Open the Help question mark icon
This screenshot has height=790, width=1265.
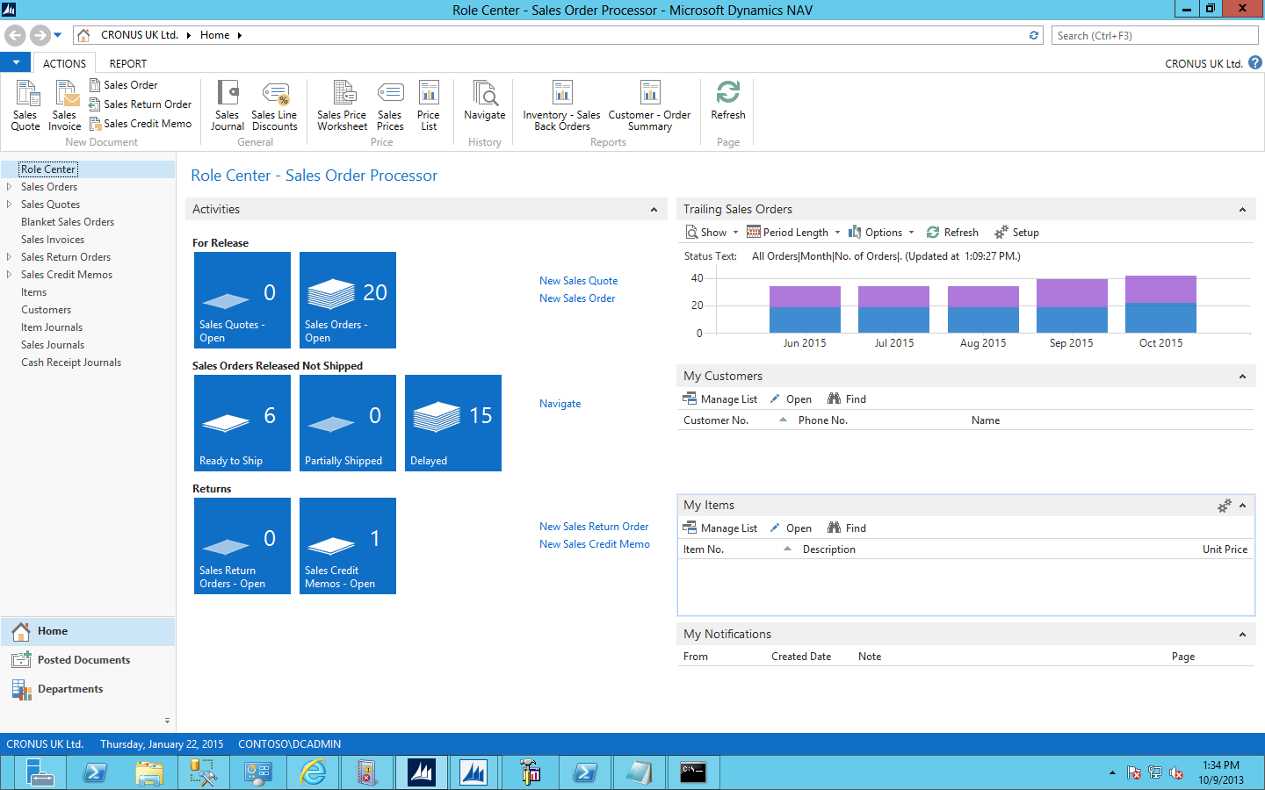click(1255, 63)
